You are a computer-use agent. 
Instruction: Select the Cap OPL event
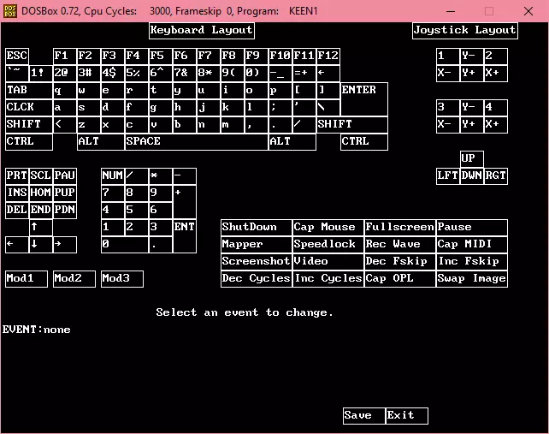click(400, 279)
